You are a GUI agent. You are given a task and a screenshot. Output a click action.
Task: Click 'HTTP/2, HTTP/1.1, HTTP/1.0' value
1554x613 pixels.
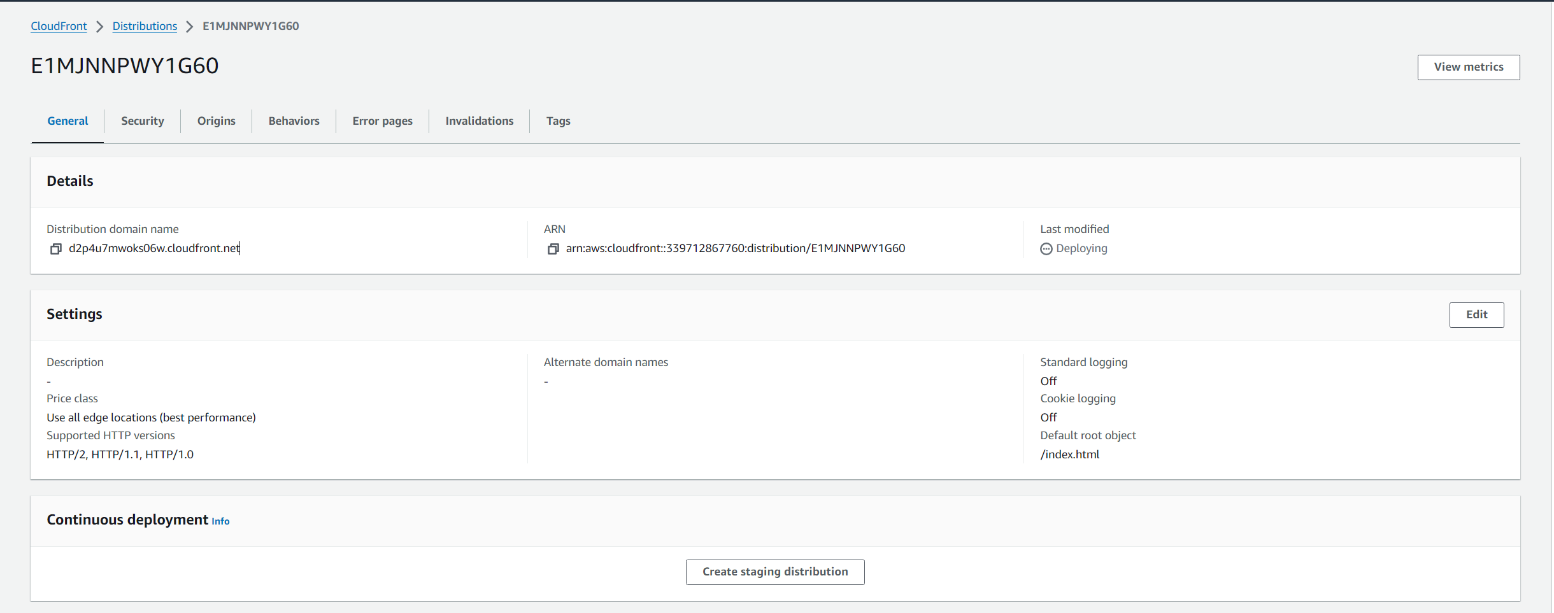point(120,454)
